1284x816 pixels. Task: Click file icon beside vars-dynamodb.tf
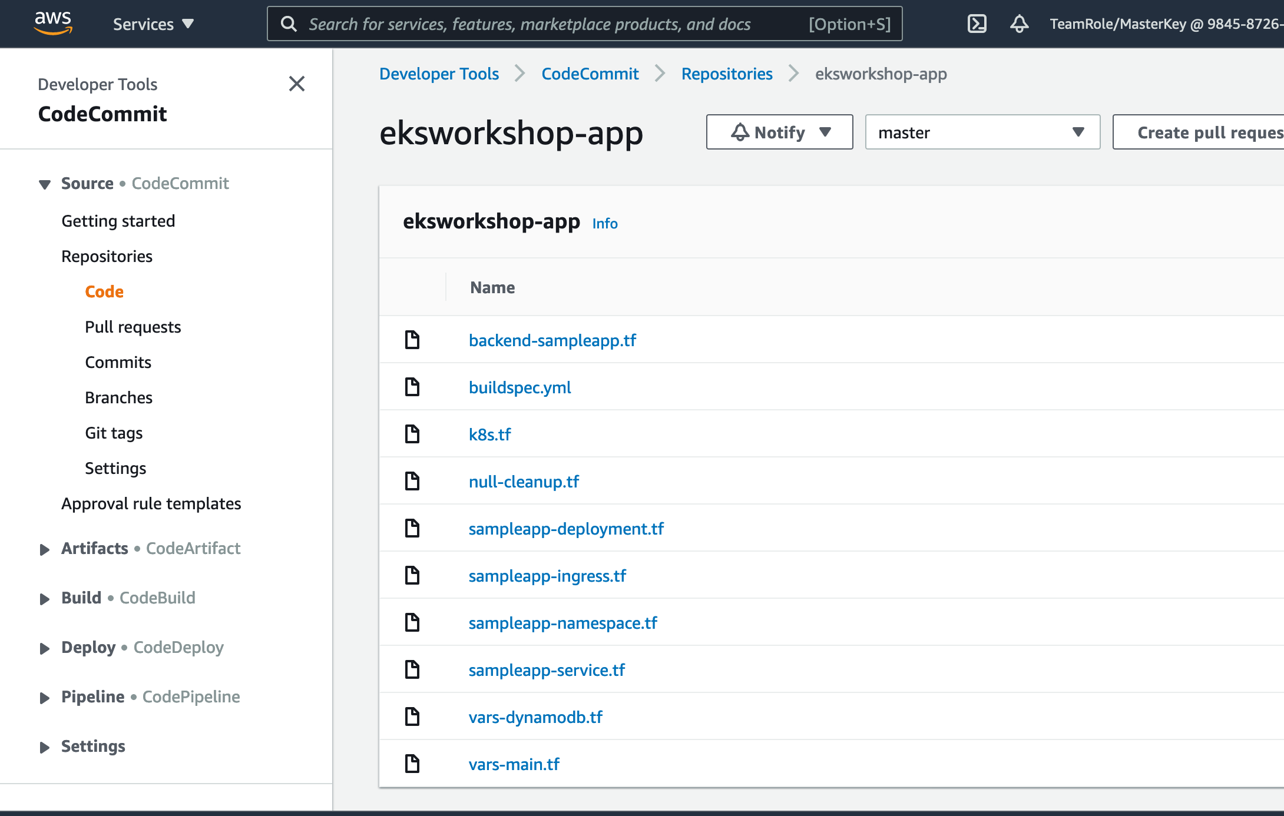click(412, 717)
